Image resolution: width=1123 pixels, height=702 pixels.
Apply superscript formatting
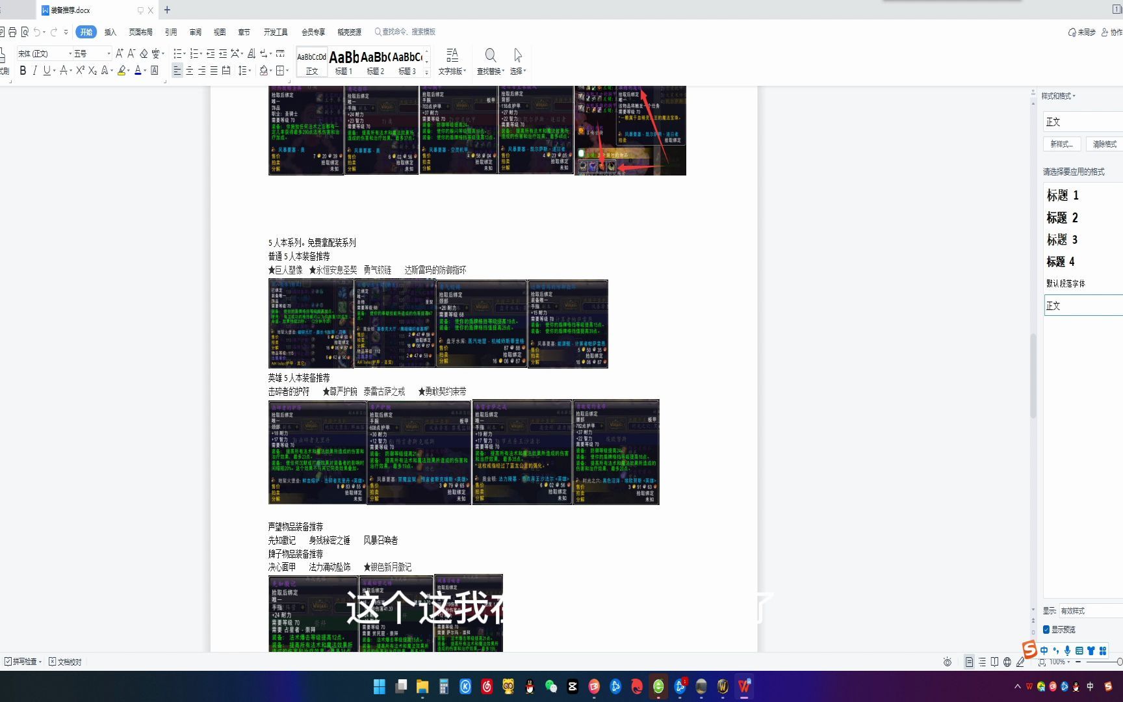81,70
